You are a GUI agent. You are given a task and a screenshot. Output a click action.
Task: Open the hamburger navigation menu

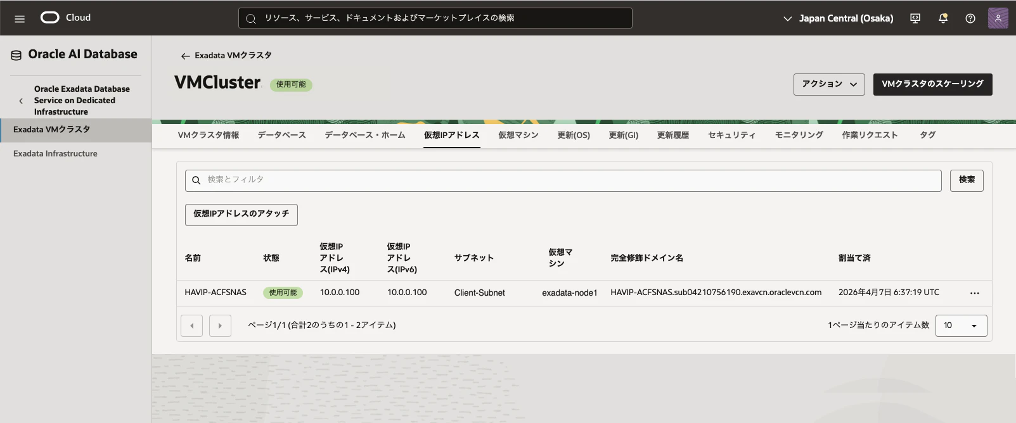[x=20, y=18]
